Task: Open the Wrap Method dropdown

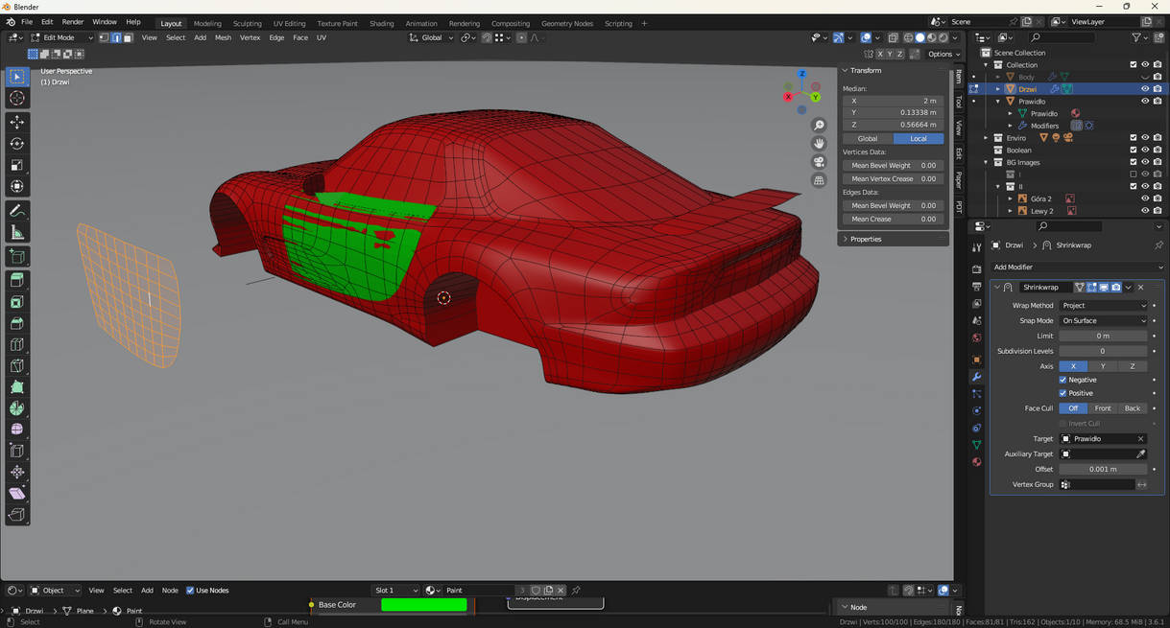Action: coord(1103,306)
